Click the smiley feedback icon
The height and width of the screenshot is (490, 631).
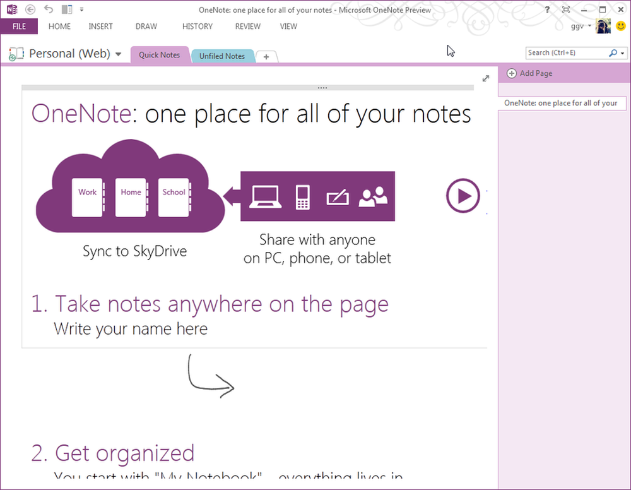coord(621,26)
